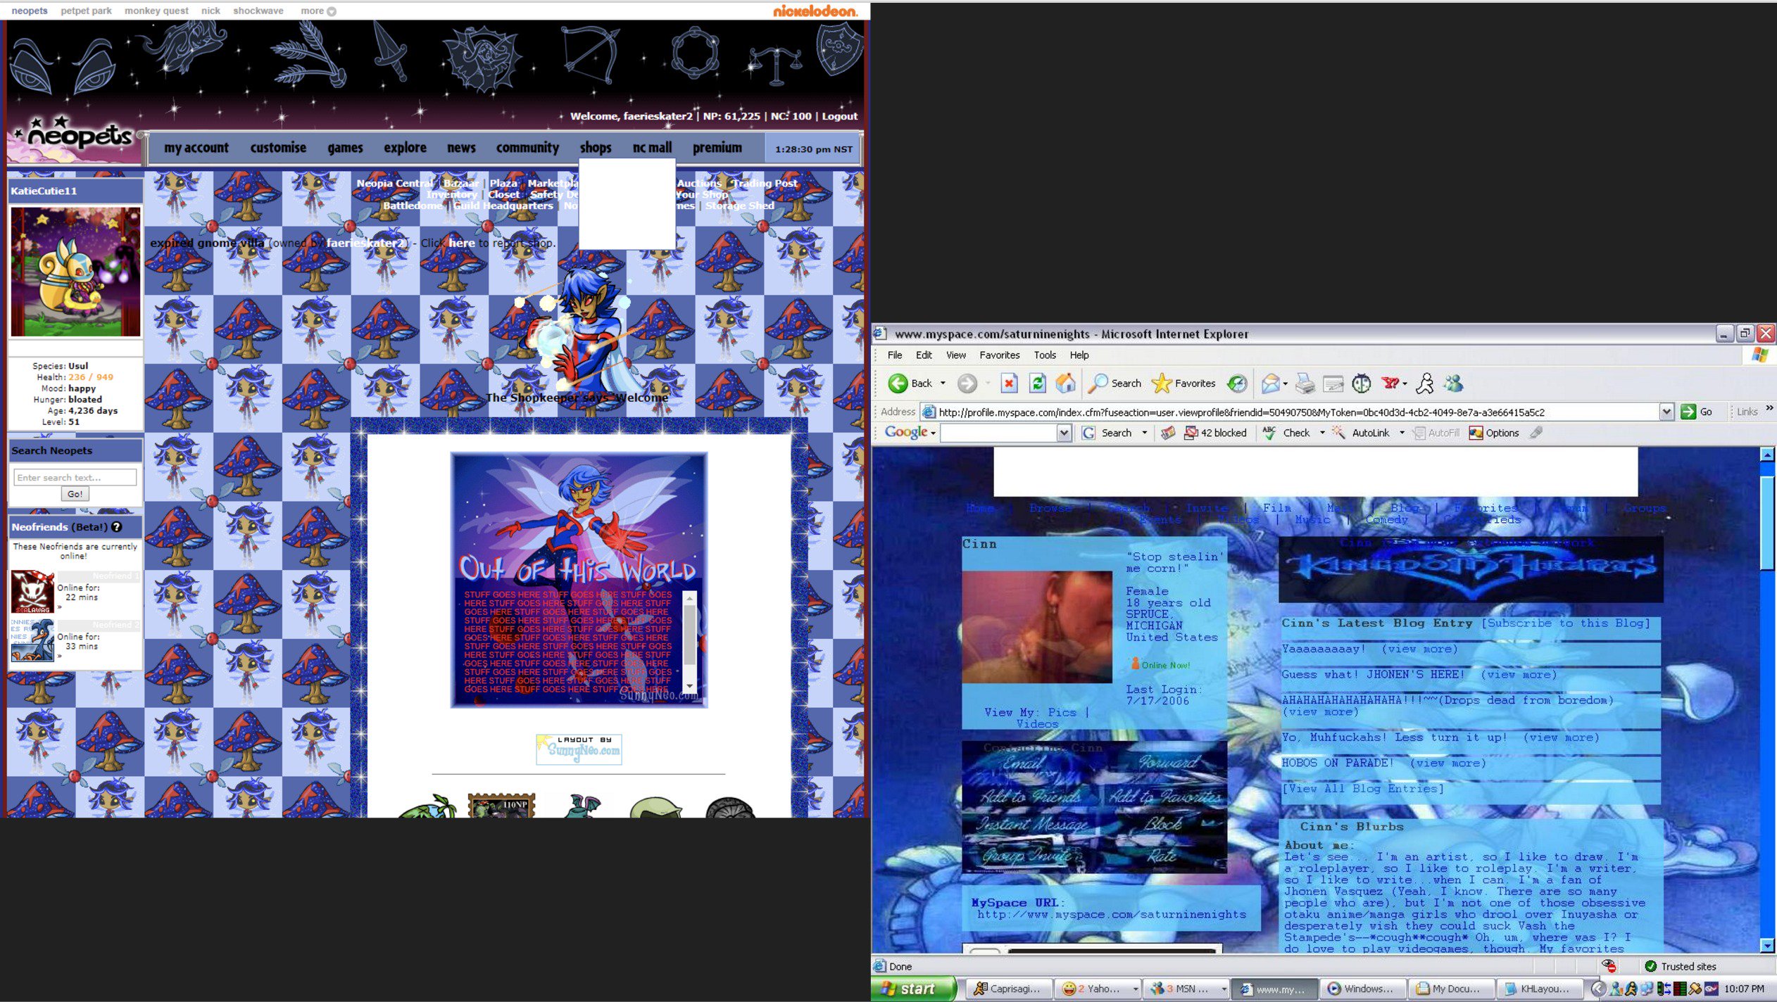Click the Neopets shop text box scroll down arrow
Viewport: 1777px width, 1002px height.
point(690,685)
